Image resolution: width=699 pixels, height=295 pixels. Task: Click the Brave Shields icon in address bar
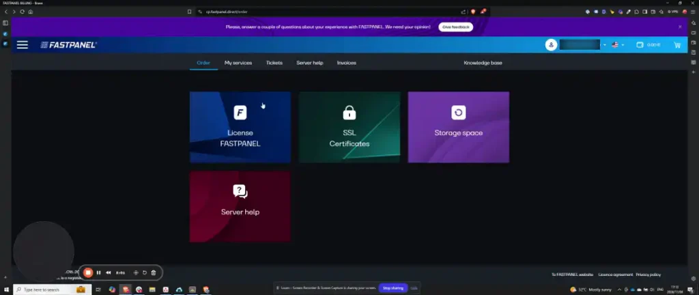tap(472, 12)
